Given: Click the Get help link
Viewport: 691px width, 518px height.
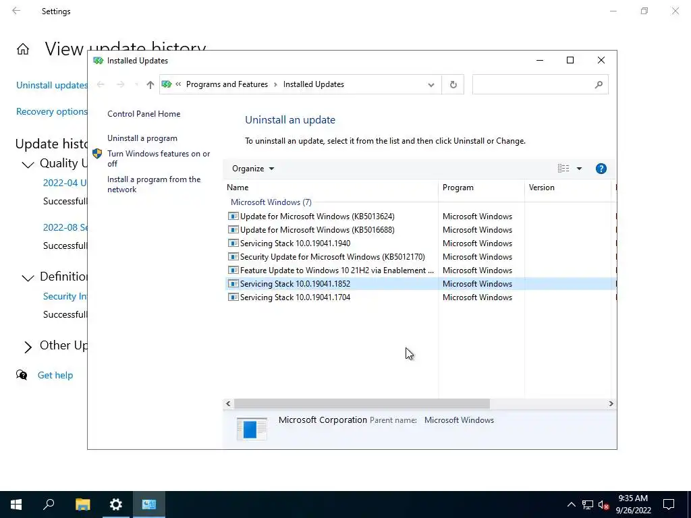Looking at the screenshot, I should coord(55,375).
